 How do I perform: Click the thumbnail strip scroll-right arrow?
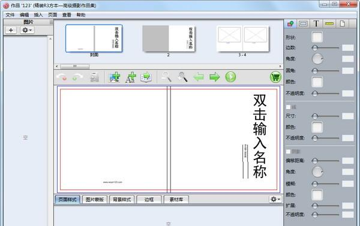280,67
